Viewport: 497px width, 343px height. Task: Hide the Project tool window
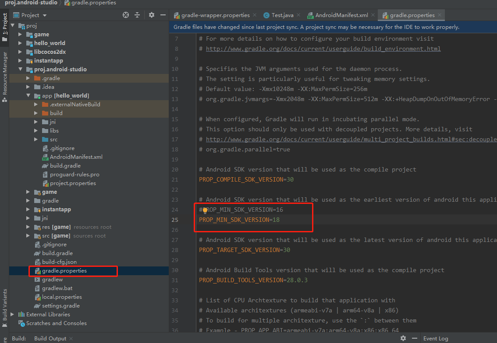click(x=163, y=15)
